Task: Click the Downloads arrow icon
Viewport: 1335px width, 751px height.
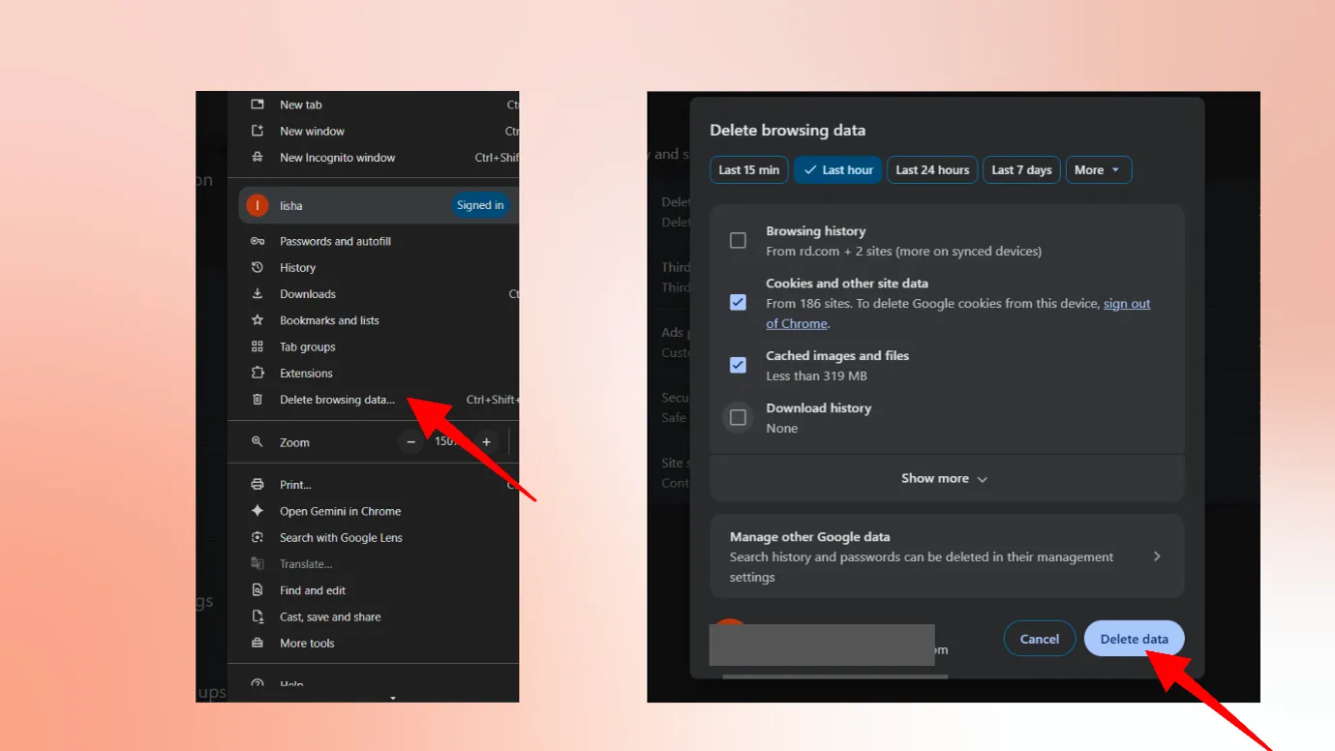Action: click(258, 293)
